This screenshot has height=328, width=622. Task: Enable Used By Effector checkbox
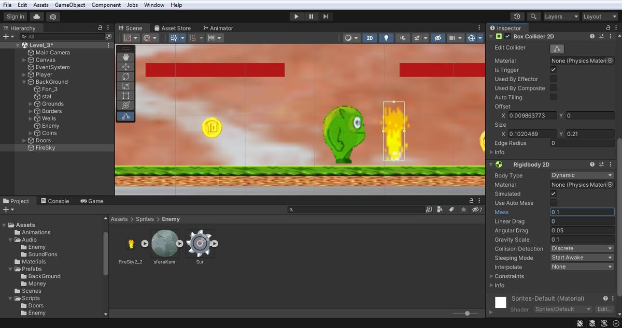pos(553,79)
